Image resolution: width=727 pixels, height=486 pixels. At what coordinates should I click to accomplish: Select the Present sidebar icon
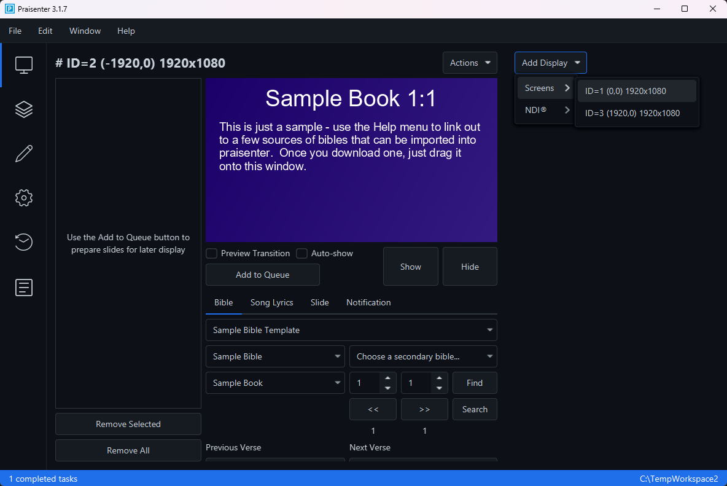coord(23,65)
